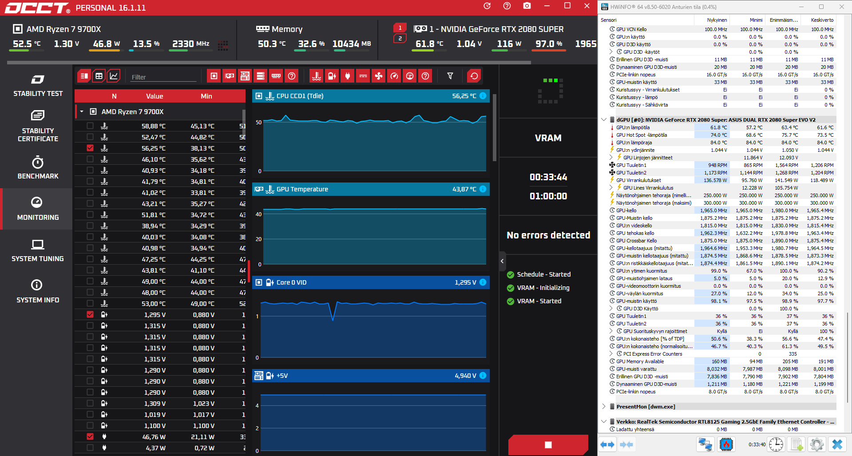The image size is (852, 456).
Task: Click the info icon on CPU CCD1 graph
Action: (x=483, y=96)
